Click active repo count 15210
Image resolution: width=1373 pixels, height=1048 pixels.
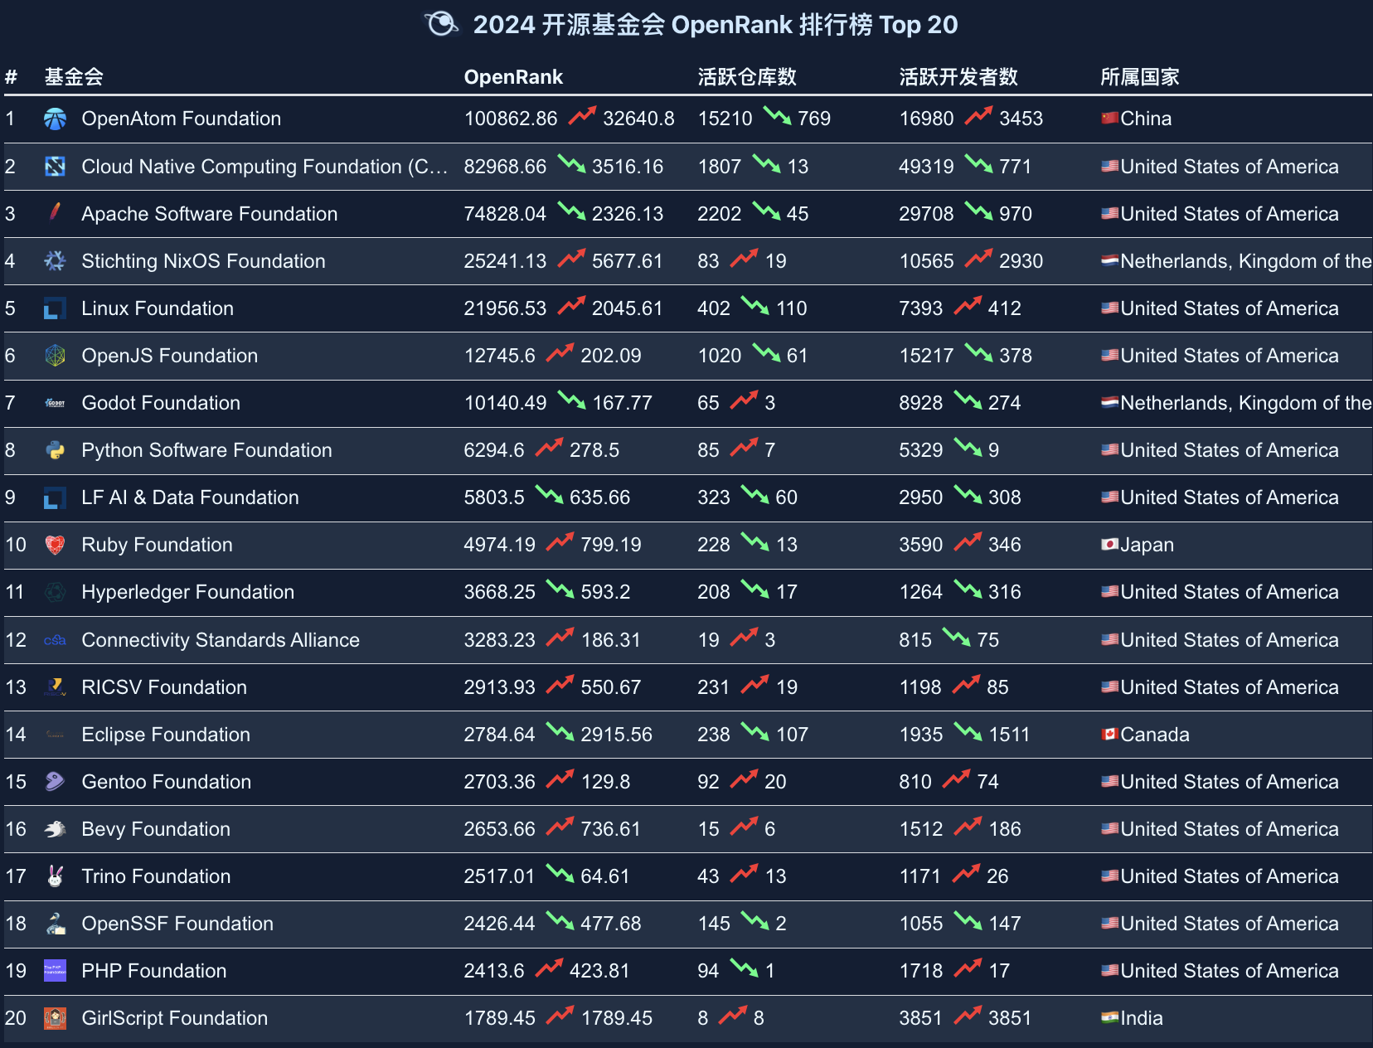click(x=725, y=119)
